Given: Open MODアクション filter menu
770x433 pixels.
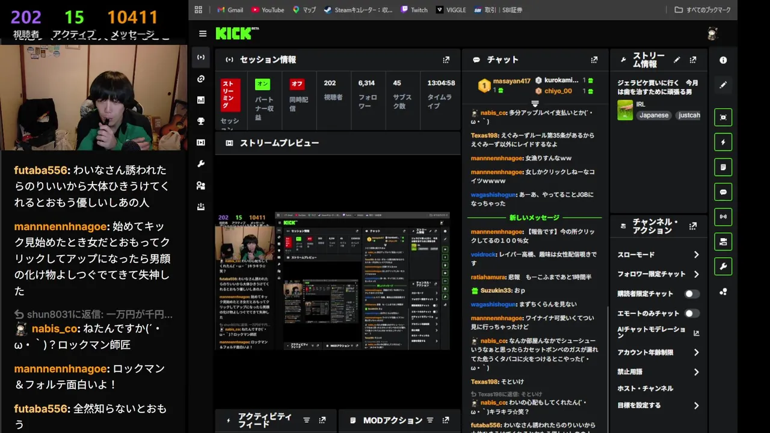Looking at the screenshot, I should 430,420.
